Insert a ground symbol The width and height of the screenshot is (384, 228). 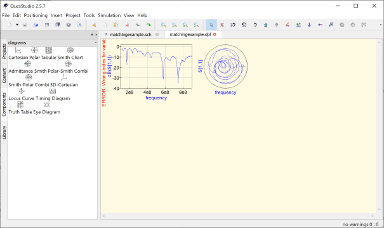(x=309, y=25)
